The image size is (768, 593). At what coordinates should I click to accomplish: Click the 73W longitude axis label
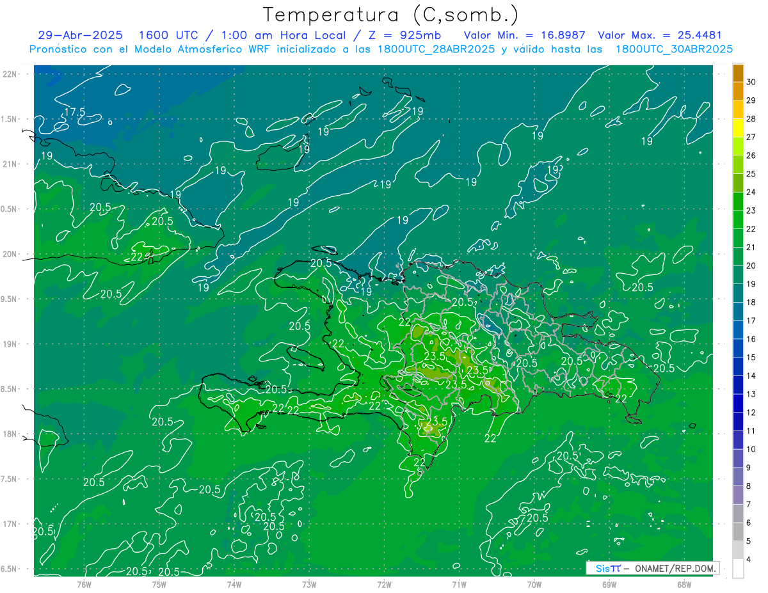[309, 583]
